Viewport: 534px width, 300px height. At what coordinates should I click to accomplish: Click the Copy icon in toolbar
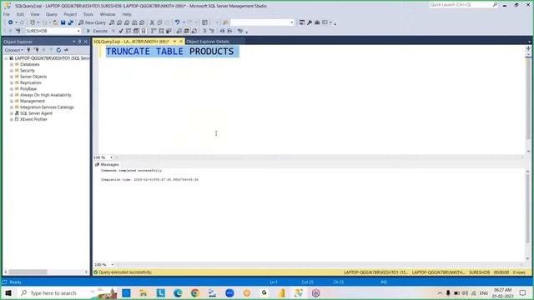(159, 22)
